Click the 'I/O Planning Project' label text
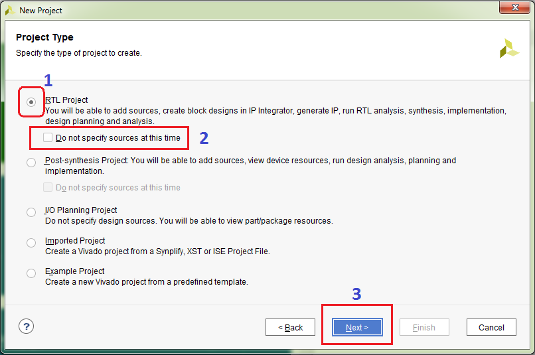This screenshot has height=355, width=535. (x=81, y=210)
